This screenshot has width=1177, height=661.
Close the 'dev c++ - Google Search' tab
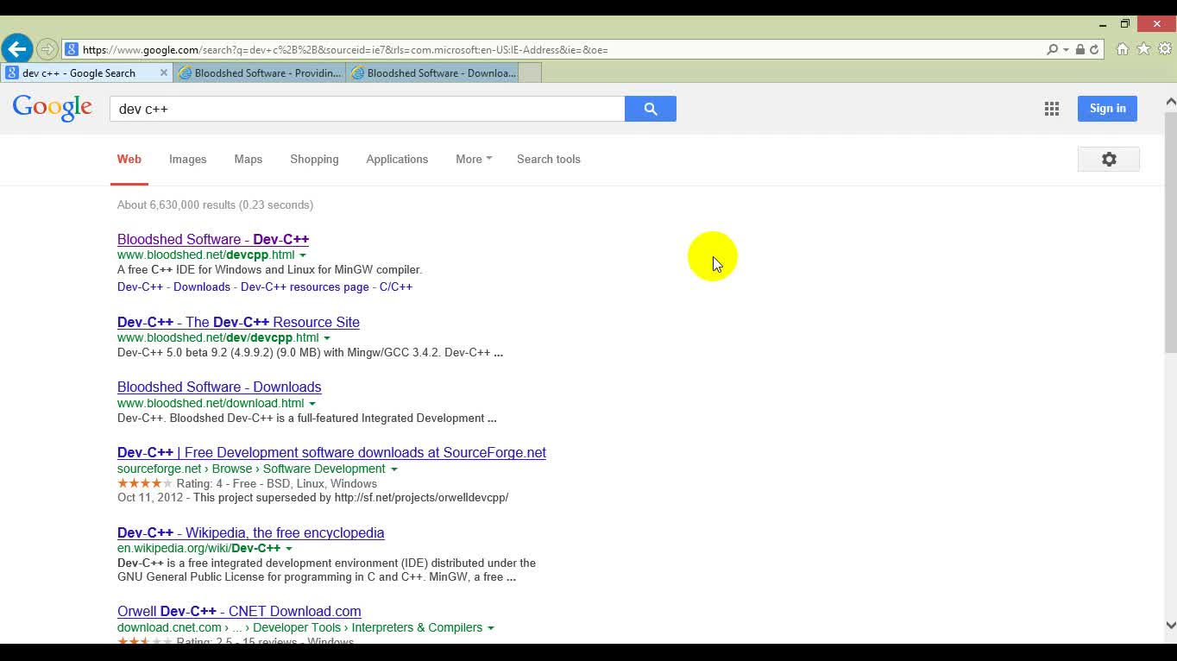tap(164, 73)
